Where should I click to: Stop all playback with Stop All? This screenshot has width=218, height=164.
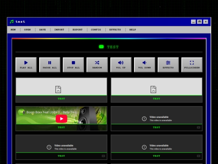click(x=73, y=65)
